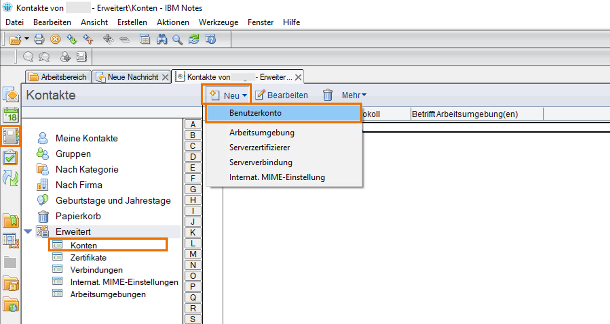Click the orange stop icon in toolbar
The width and height of the screenshot is (610, 324).
pyautogui.click(x=55, y=39)
